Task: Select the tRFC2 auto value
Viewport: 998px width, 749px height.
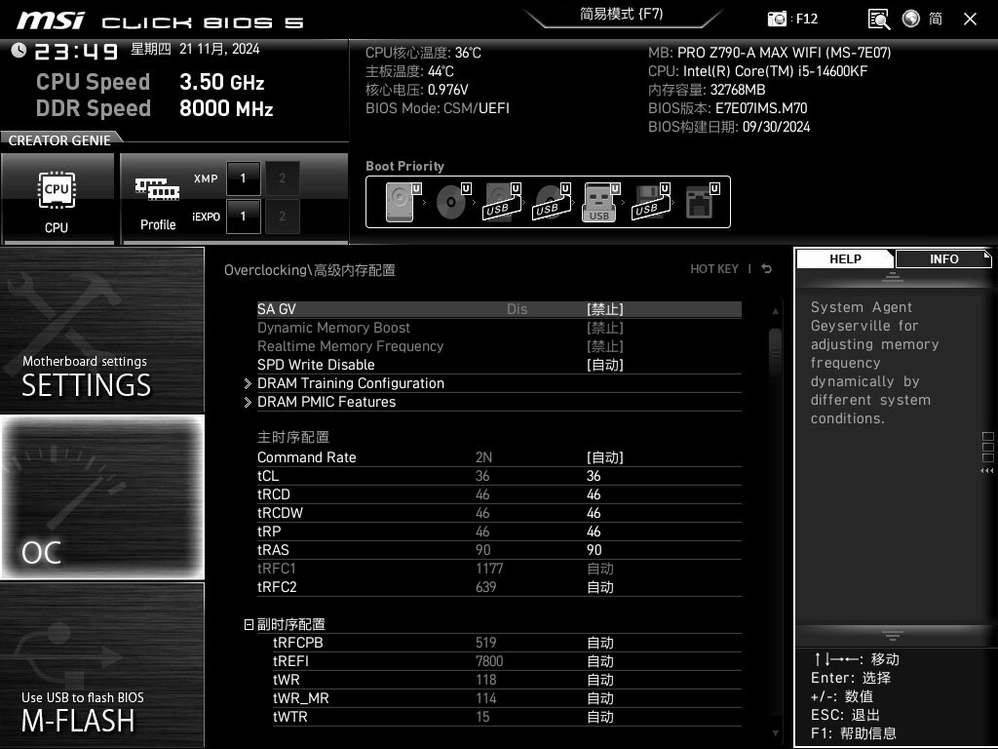Action: click(600, 587)
